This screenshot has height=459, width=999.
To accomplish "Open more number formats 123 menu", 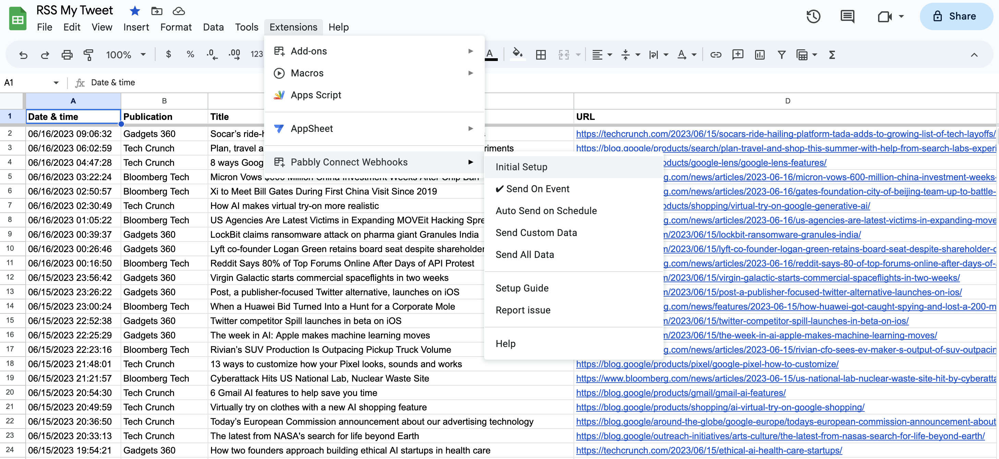I will 256,54.
